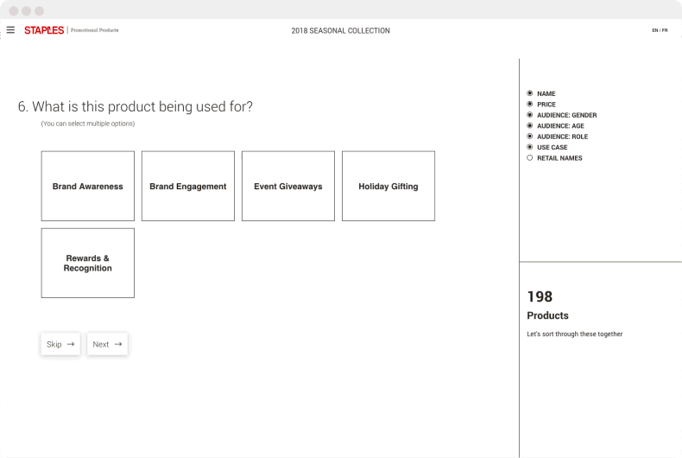Select the PRICE step radio
The image size is (682, 458).
pos(530,104)
